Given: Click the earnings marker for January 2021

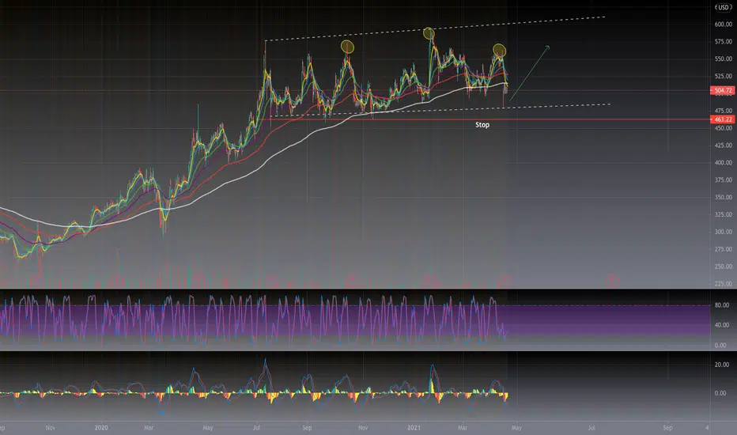Looking at the screenshot, I should click(429, 281).
